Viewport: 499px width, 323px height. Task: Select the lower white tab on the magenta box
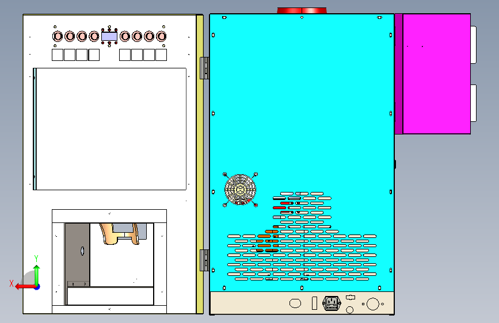click(x=474, y=103)
